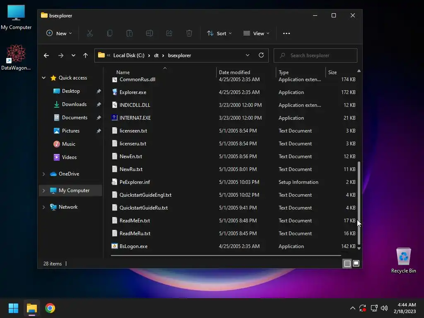Navigate to Local Disk (C:) breadcrumb
The width and height of the screenshot is (424, 318).
(129, 55)
